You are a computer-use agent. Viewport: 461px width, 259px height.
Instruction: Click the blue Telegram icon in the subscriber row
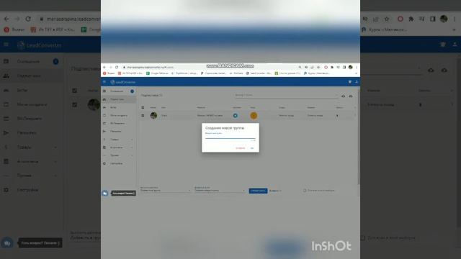[236, 116]
